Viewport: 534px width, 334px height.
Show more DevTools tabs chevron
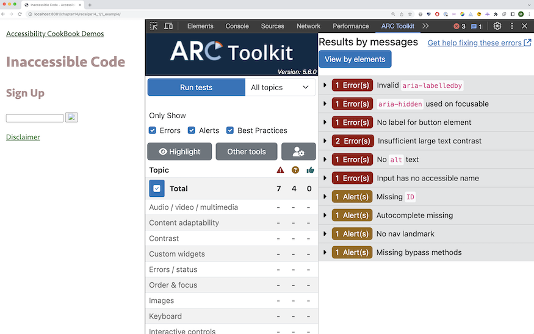[425, 26]
